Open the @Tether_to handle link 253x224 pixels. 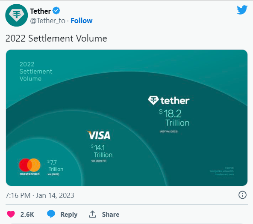point(47,21)
